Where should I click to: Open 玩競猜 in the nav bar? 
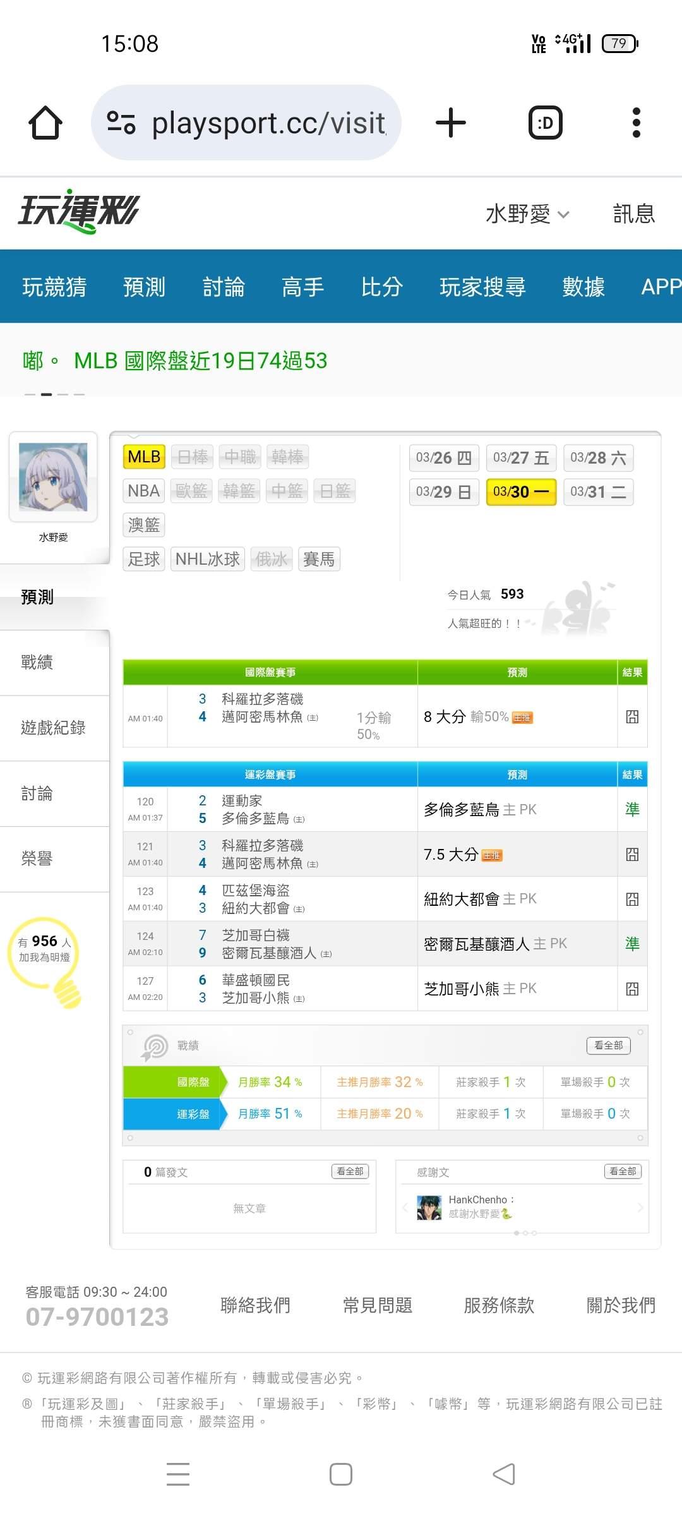[54, 287]
